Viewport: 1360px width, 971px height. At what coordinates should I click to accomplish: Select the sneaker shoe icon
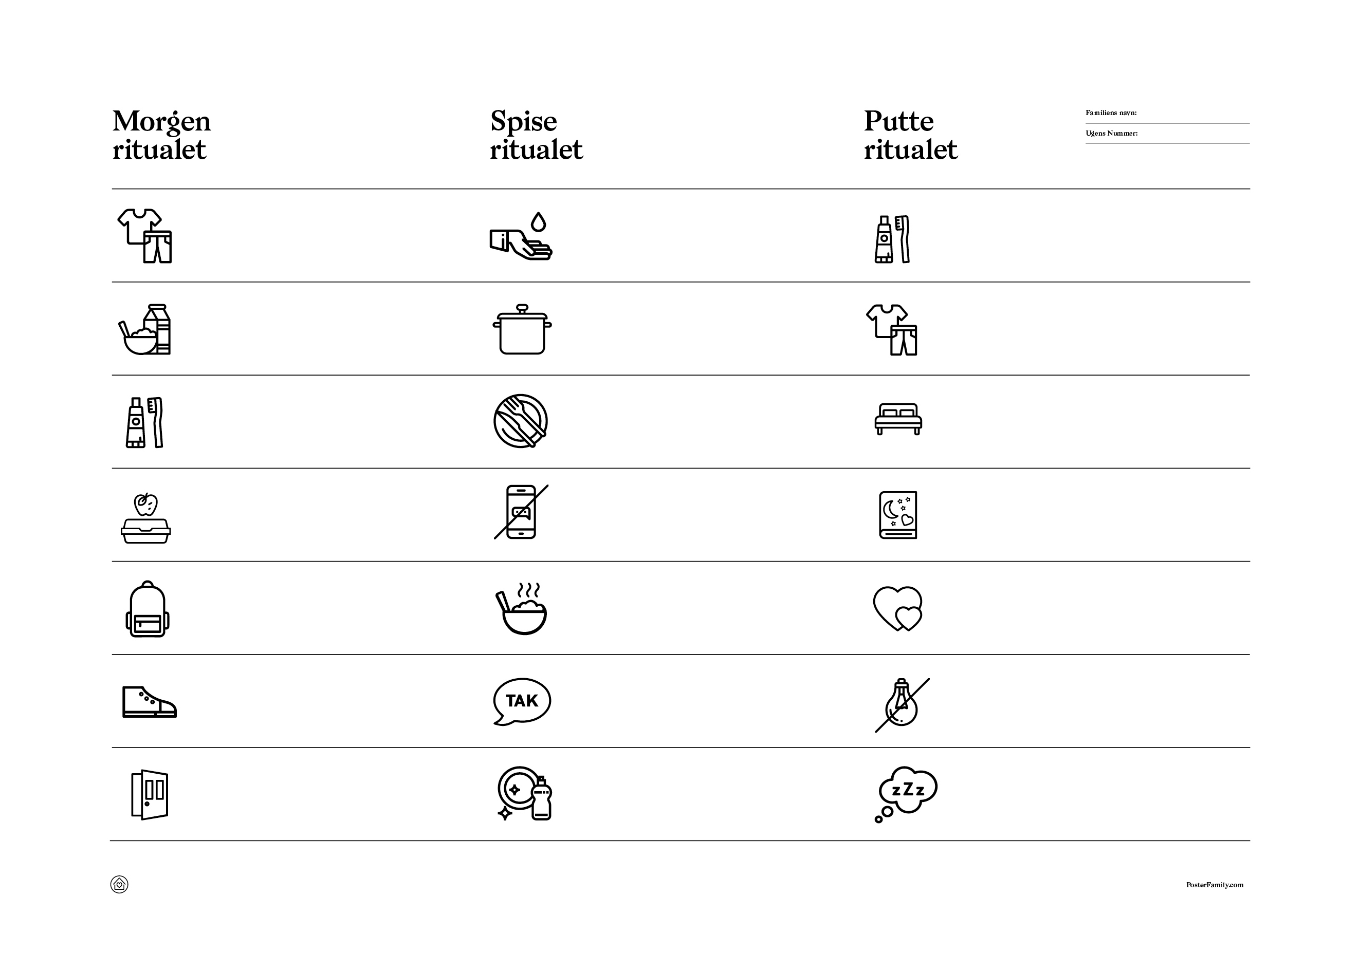pos(150,701)
